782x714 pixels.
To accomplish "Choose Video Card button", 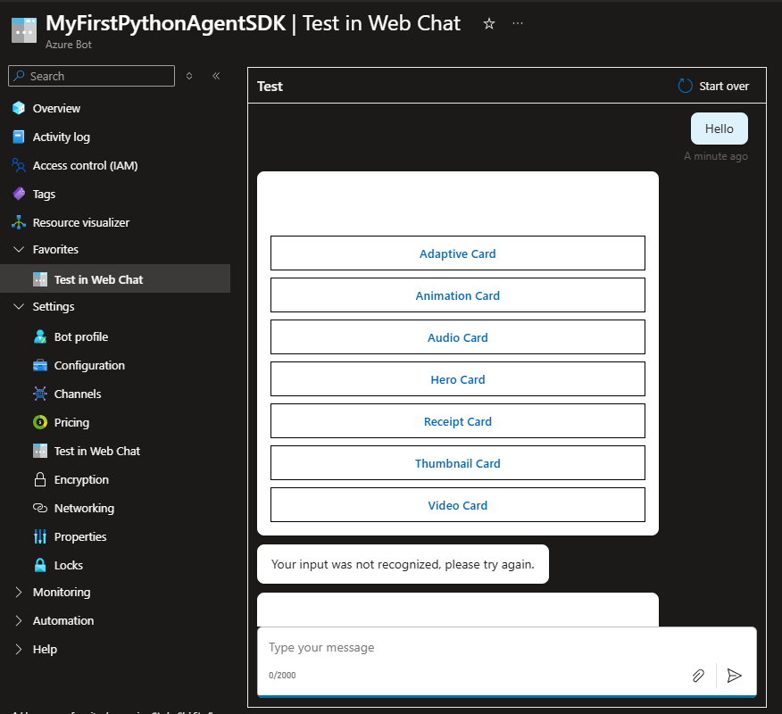I will coord(457,504).
